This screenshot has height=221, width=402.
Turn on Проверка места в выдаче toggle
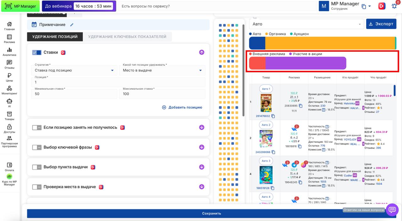coord(37,187)
